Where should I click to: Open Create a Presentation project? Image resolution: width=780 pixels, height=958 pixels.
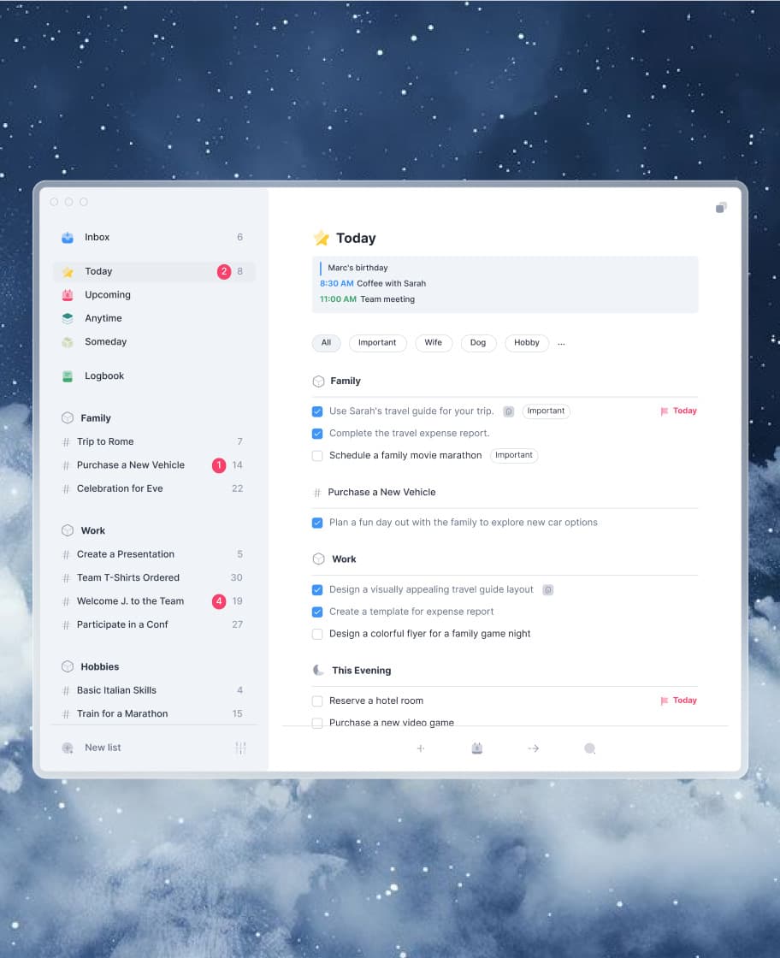[153, 554]
